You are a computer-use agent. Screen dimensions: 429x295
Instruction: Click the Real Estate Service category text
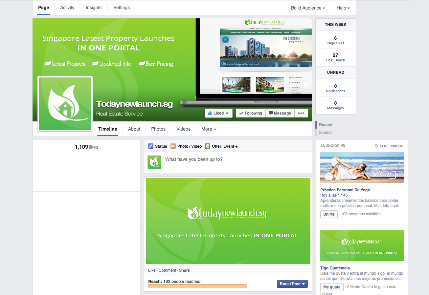click(120, 114)
